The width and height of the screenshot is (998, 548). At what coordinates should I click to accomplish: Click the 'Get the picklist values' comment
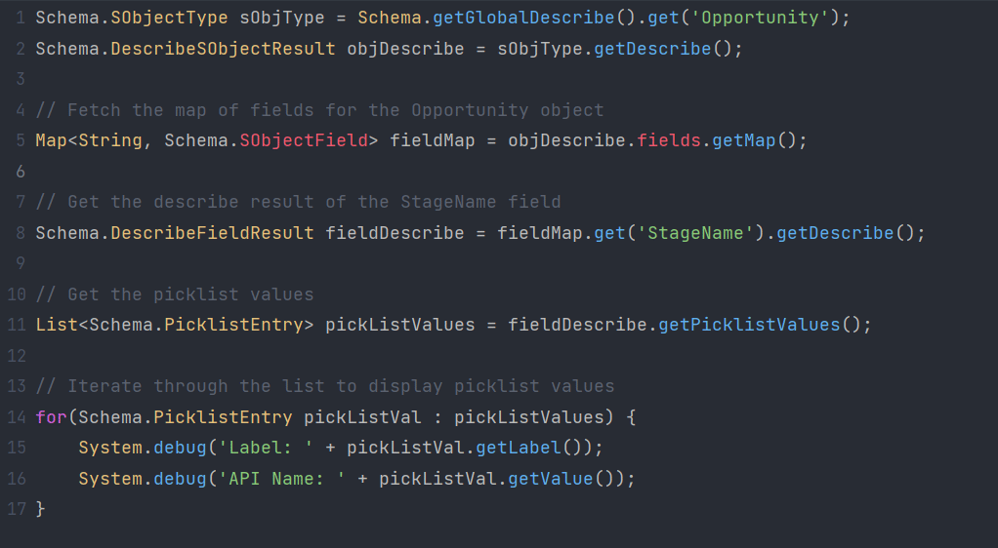[x=174, y=294]
